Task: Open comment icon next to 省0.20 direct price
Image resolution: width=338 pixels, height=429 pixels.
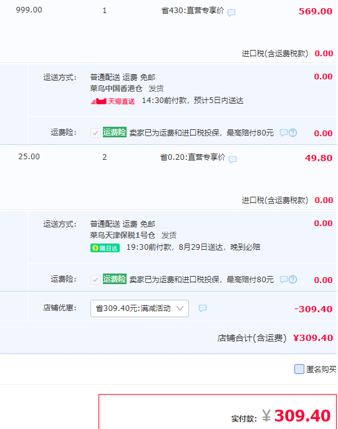Action: coord(233,159)
